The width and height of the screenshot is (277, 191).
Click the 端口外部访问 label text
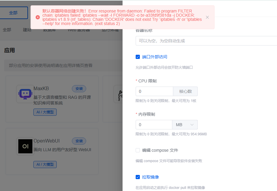coord(154,57)
